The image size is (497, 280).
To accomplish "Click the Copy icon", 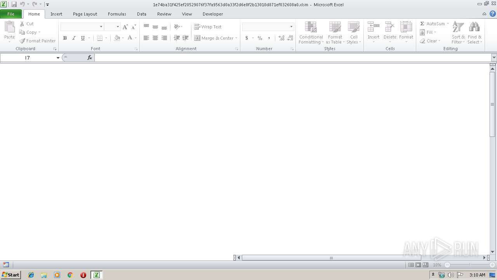I will click(x=22, y=32).
